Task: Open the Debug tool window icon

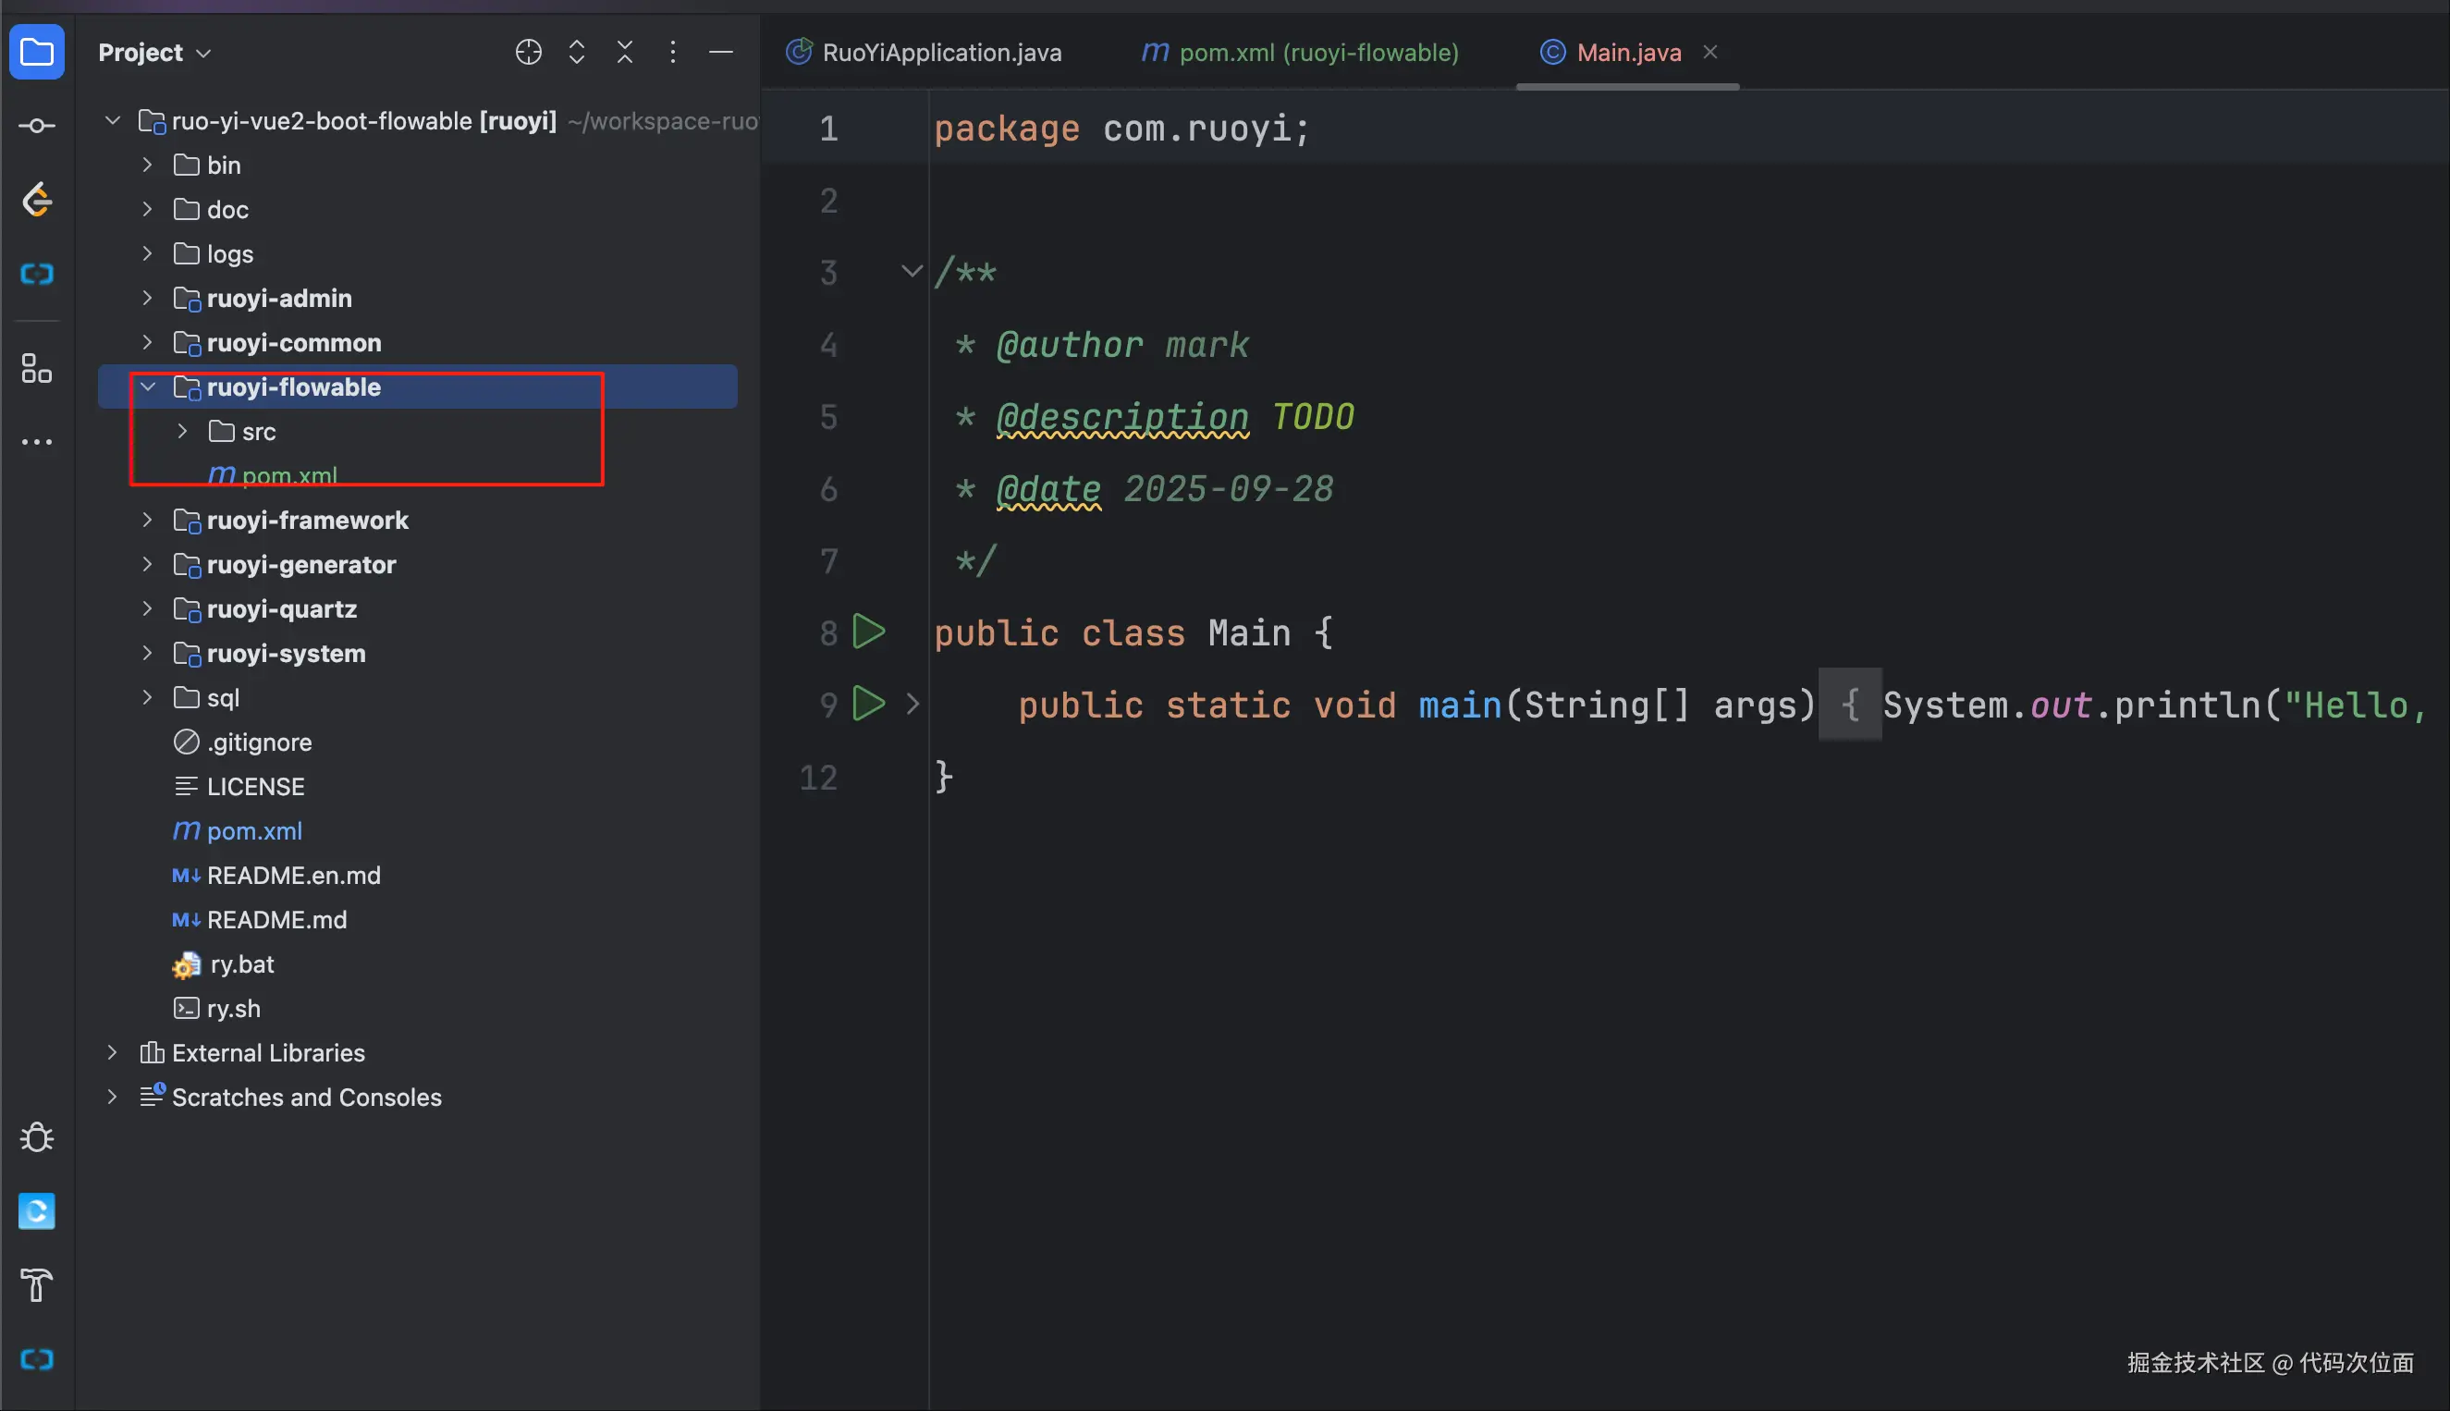Action: click(x=37, y=1136)
